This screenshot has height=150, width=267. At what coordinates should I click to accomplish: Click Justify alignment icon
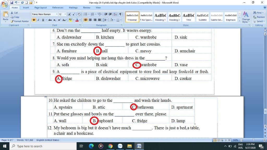coord(99,20)
